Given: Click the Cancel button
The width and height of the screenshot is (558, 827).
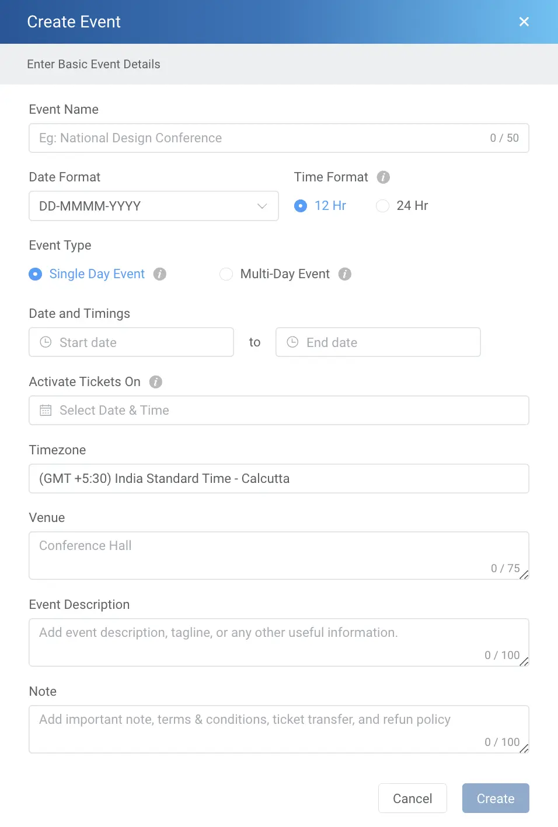Looking at the screenshot, I should pyautogui.click(x=413, y=798).
